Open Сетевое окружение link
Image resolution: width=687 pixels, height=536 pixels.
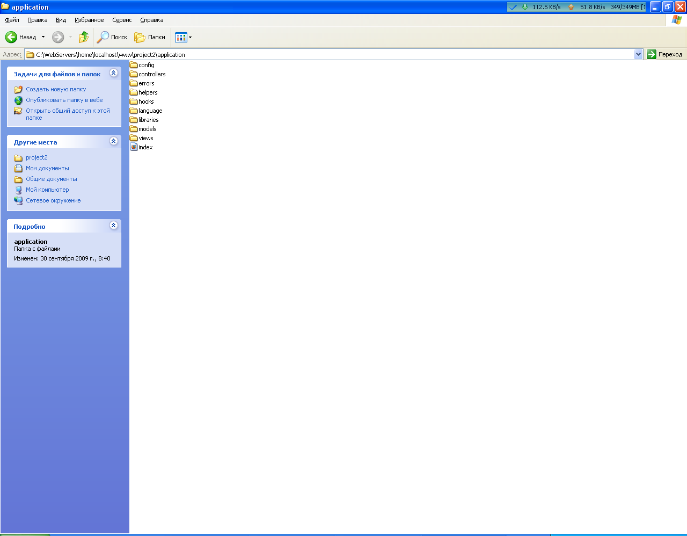tap(53, 200)
